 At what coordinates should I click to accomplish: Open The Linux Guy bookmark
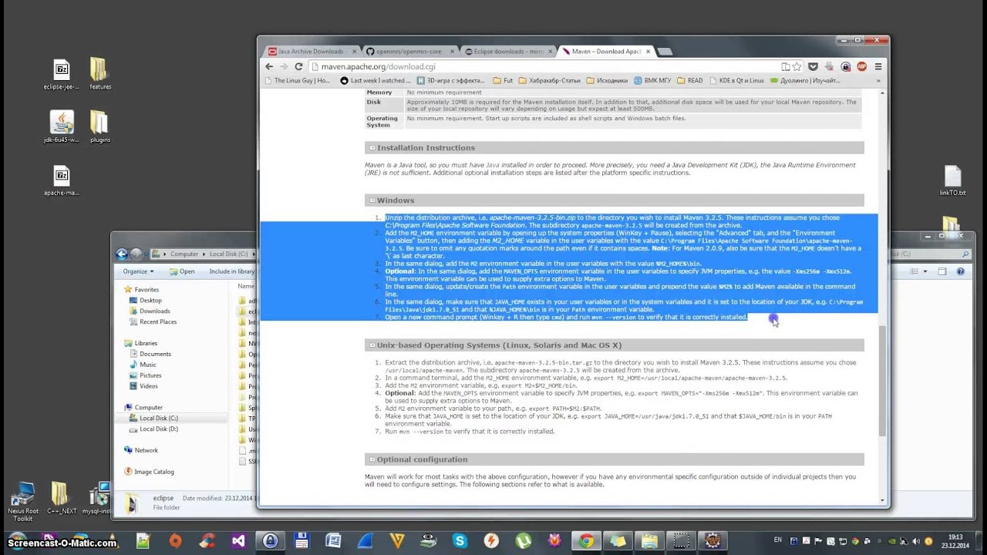pos(297,80)
